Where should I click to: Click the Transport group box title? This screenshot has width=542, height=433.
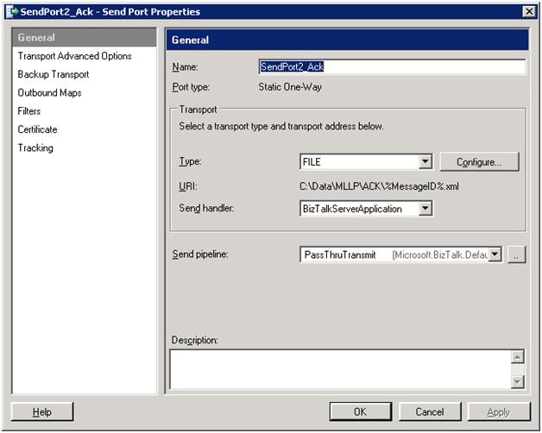click(198, 110)
